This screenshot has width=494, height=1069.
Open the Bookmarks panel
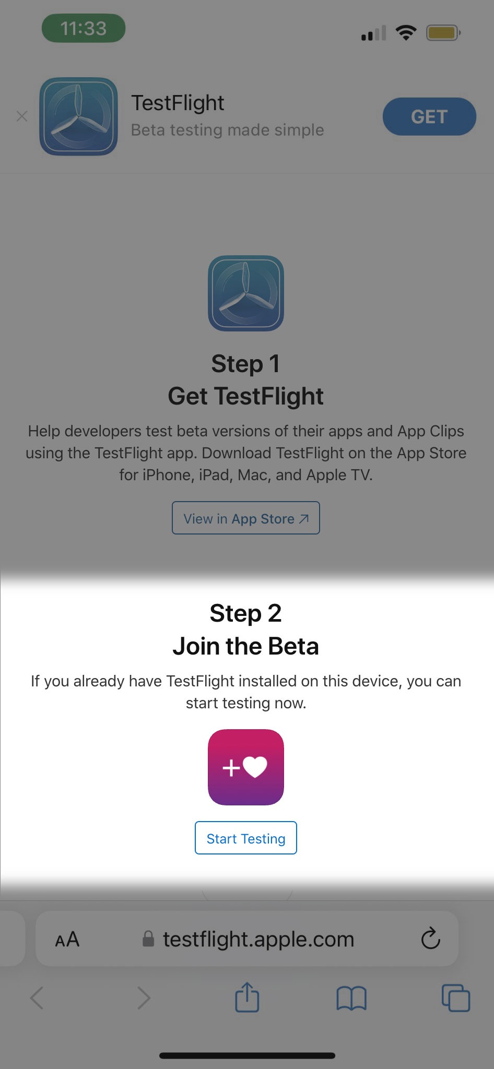click(x=351, y=997)
